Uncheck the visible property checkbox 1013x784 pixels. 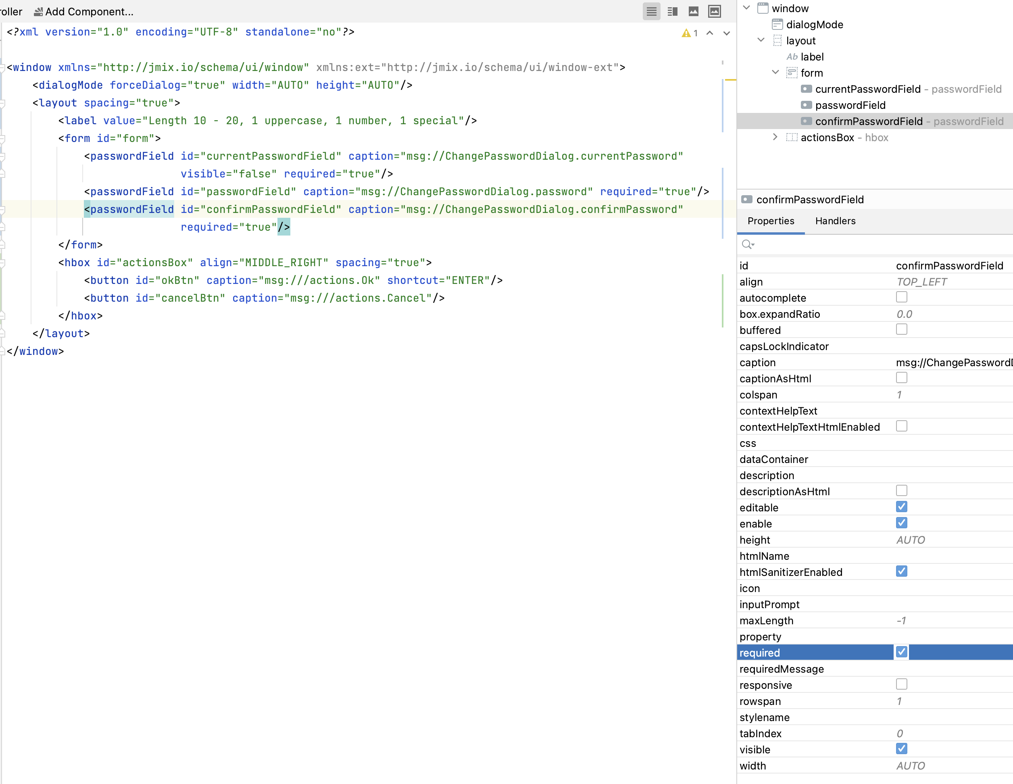pos(901,749)
